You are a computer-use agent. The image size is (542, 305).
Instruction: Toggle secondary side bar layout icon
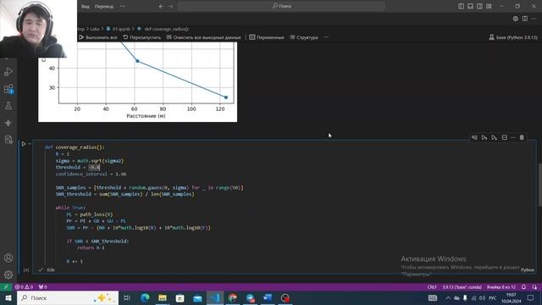[x=479, y=6]
